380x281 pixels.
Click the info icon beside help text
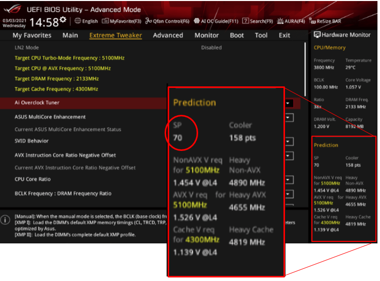coord(5,220)
